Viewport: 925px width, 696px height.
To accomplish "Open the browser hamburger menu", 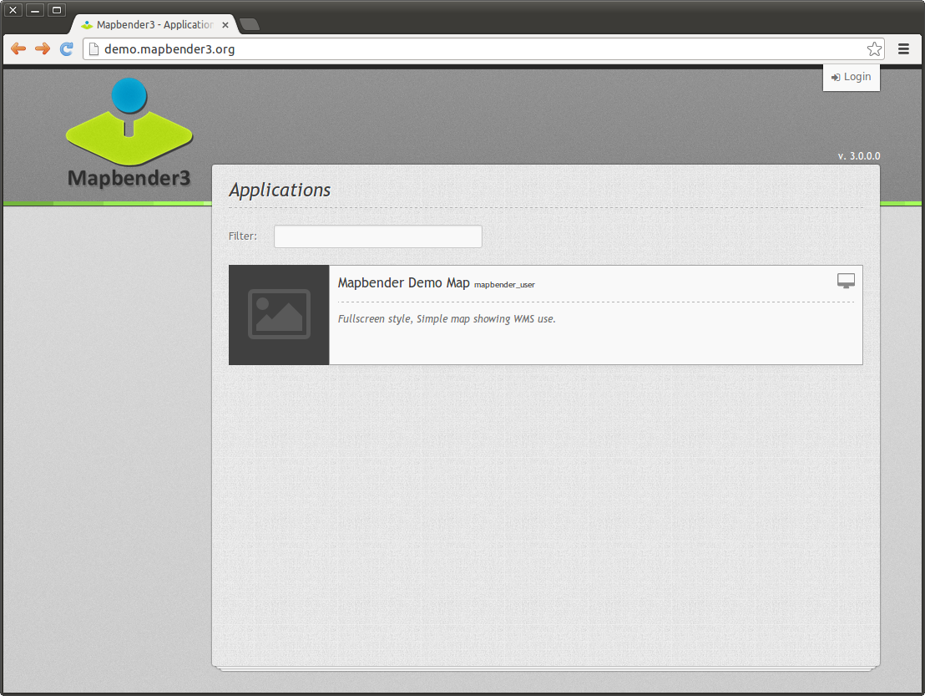I will pyautogui.click(x=903, y=49).
